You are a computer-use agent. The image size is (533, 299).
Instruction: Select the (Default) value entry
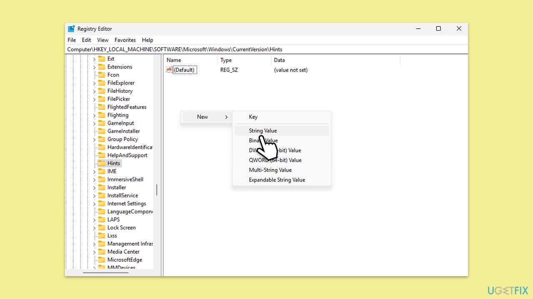tap(184, 70)
